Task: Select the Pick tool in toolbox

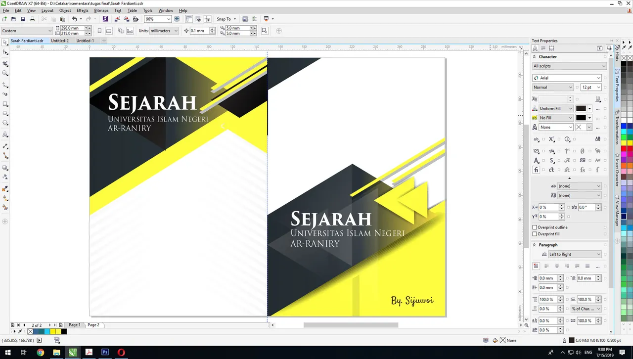Action: (x=5, y=43)
